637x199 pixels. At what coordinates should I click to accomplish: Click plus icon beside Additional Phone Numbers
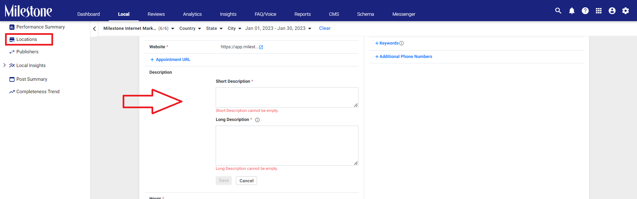point(377,57)
